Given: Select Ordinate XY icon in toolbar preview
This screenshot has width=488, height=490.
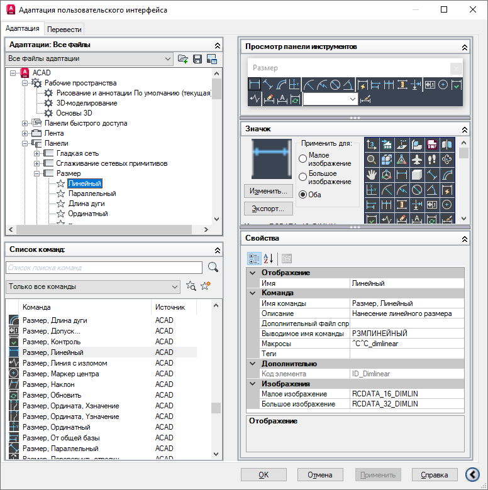Looking at the screenshot, I should (294, 84).
